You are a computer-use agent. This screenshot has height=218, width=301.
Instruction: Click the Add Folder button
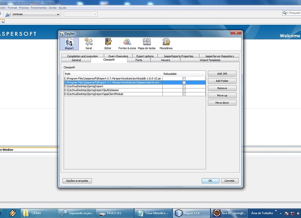[x=222, y=81]
